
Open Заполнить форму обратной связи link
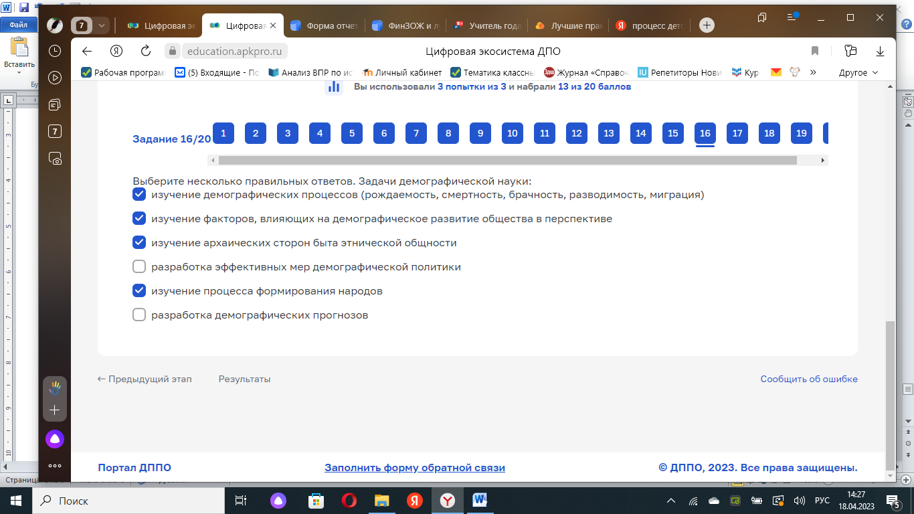tap(415, 468)
